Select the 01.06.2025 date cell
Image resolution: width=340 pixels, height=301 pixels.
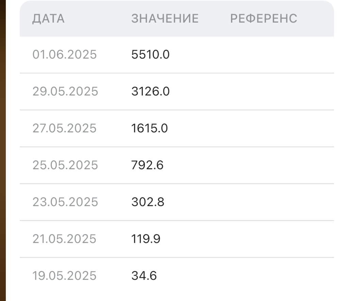(x=65, y=54)
